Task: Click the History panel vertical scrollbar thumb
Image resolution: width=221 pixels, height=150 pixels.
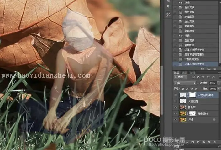Action: coord(220,44)
